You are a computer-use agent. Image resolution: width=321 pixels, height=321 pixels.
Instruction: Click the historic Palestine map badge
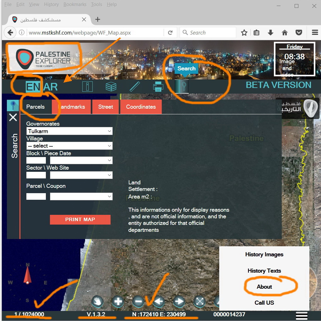[297, 108]
